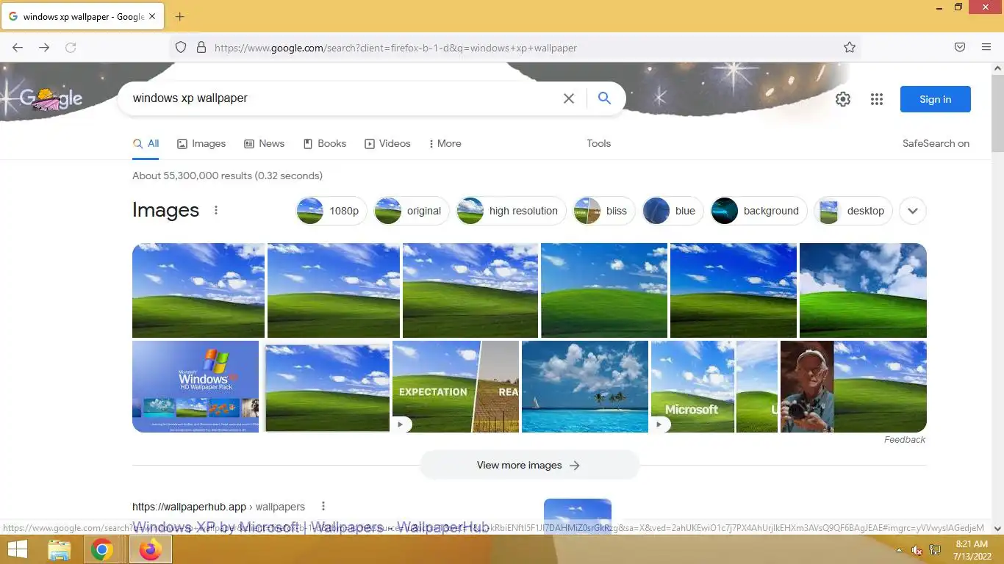Switch to the Images tab

point(201,144)
